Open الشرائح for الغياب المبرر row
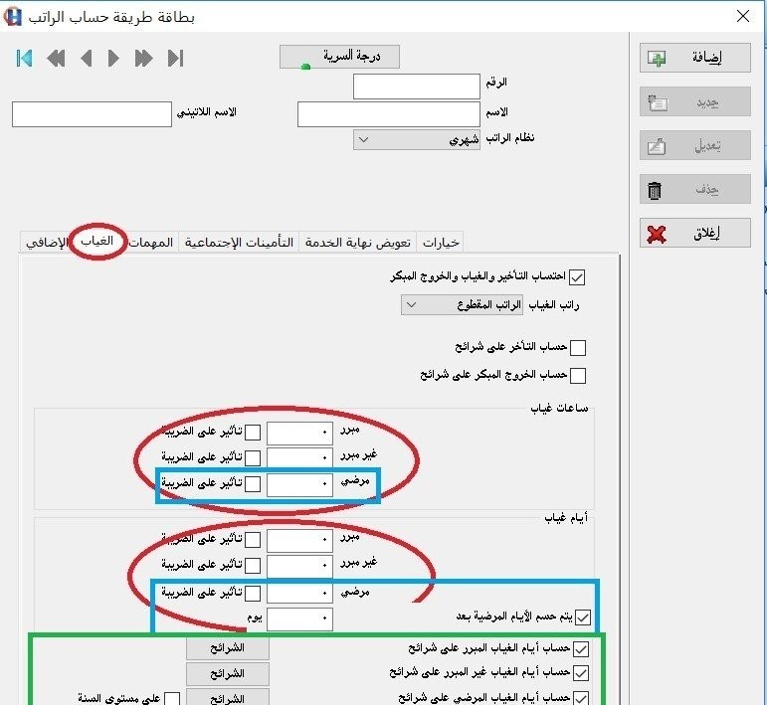The height and width of the screenshot is (705, 767). (228, 648)
